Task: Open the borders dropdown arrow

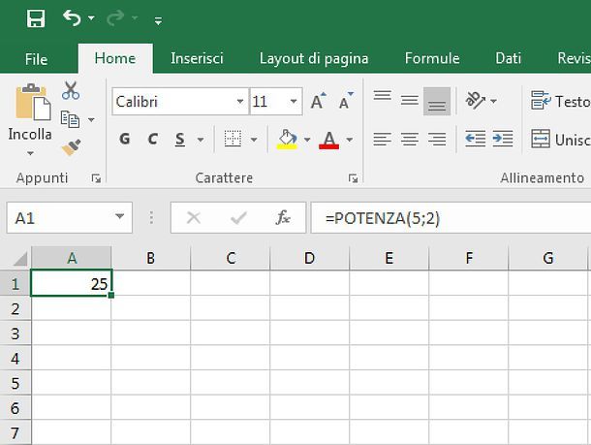Action: coord(254,140)
